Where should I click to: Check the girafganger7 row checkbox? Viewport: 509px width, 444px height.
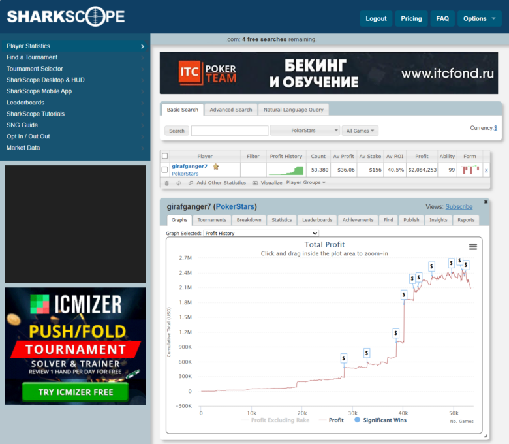165,170
